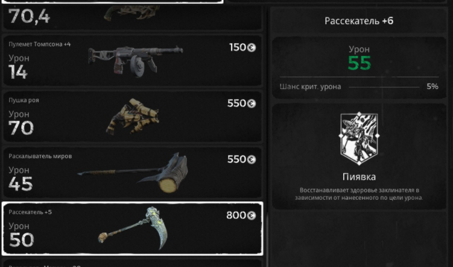
Task: Click the Рассекатель +6 title header
Action: tap(359, 21)
